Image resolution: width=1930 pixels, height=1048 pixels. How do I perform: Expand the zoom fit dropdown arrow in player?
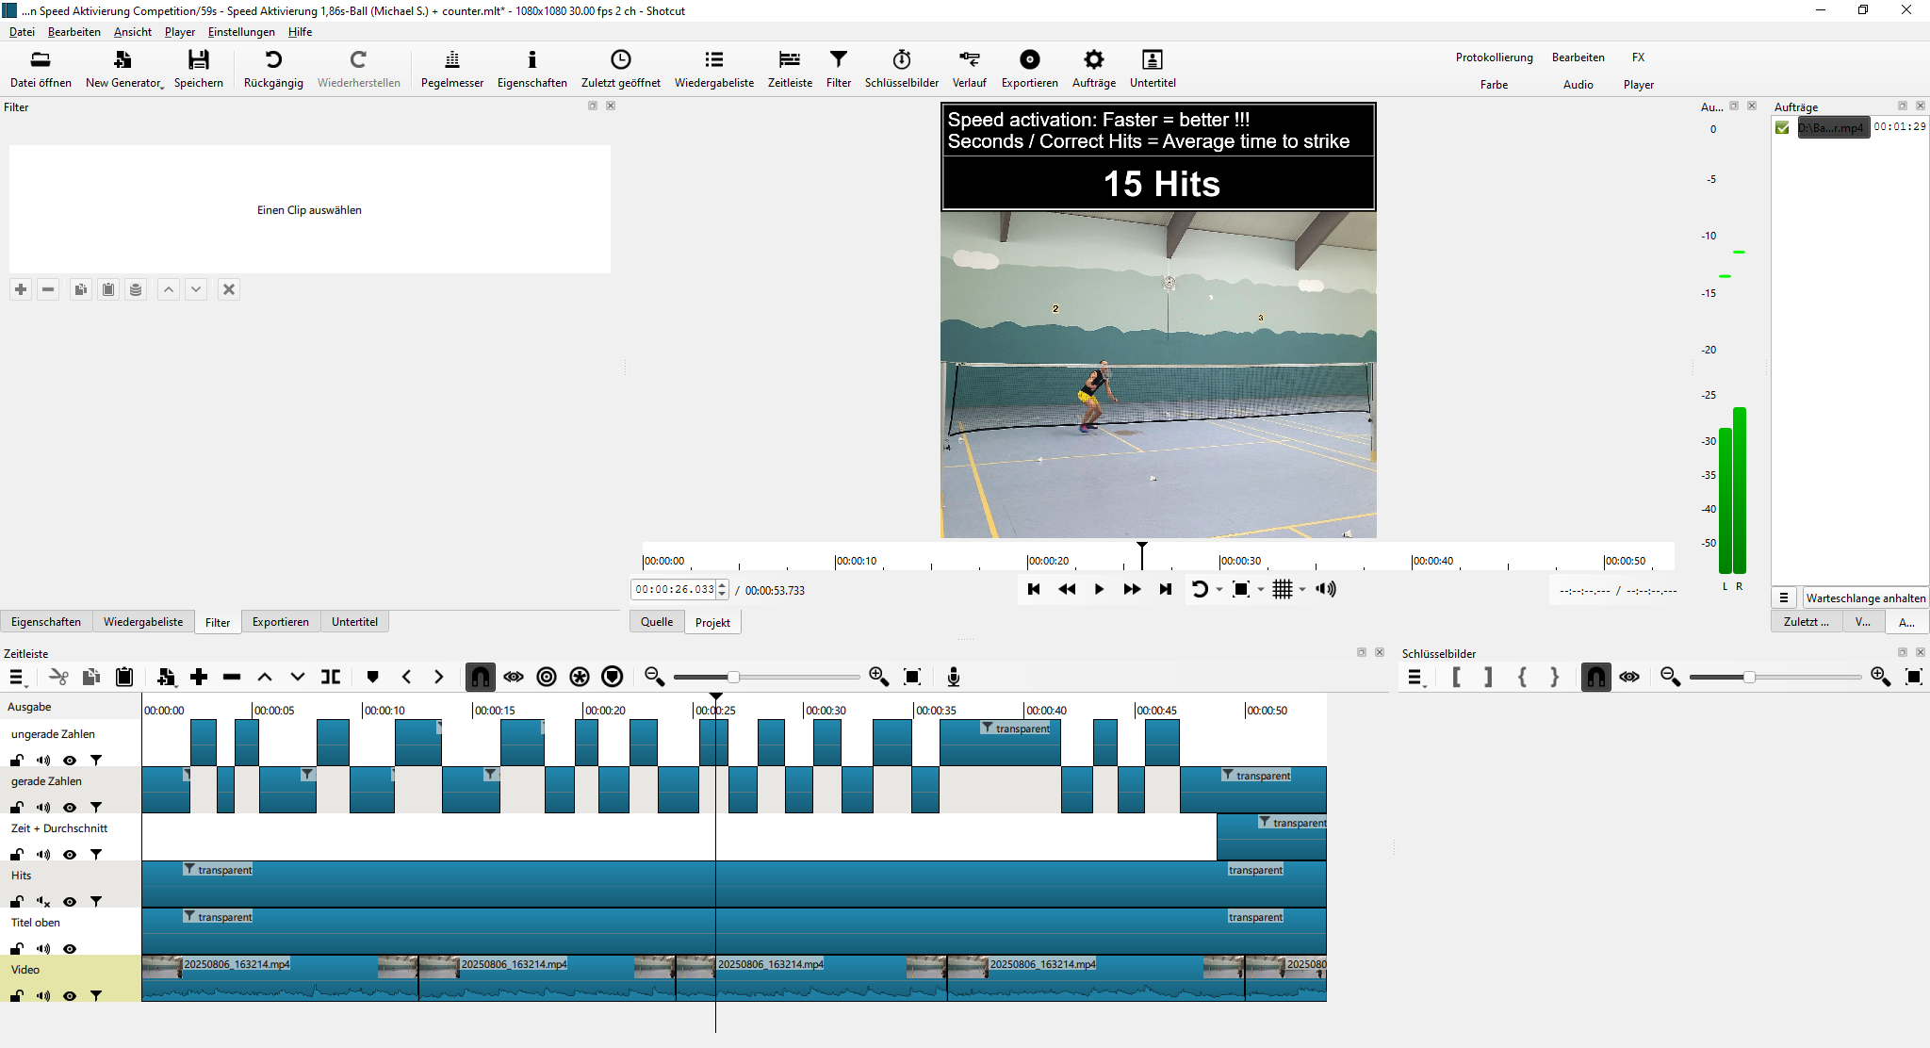tap(1261, 590)
